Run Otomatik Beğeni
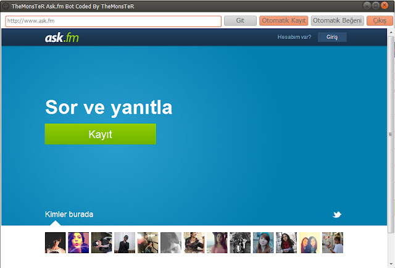This screenshot has height=268, width=395. pos(338,20)
